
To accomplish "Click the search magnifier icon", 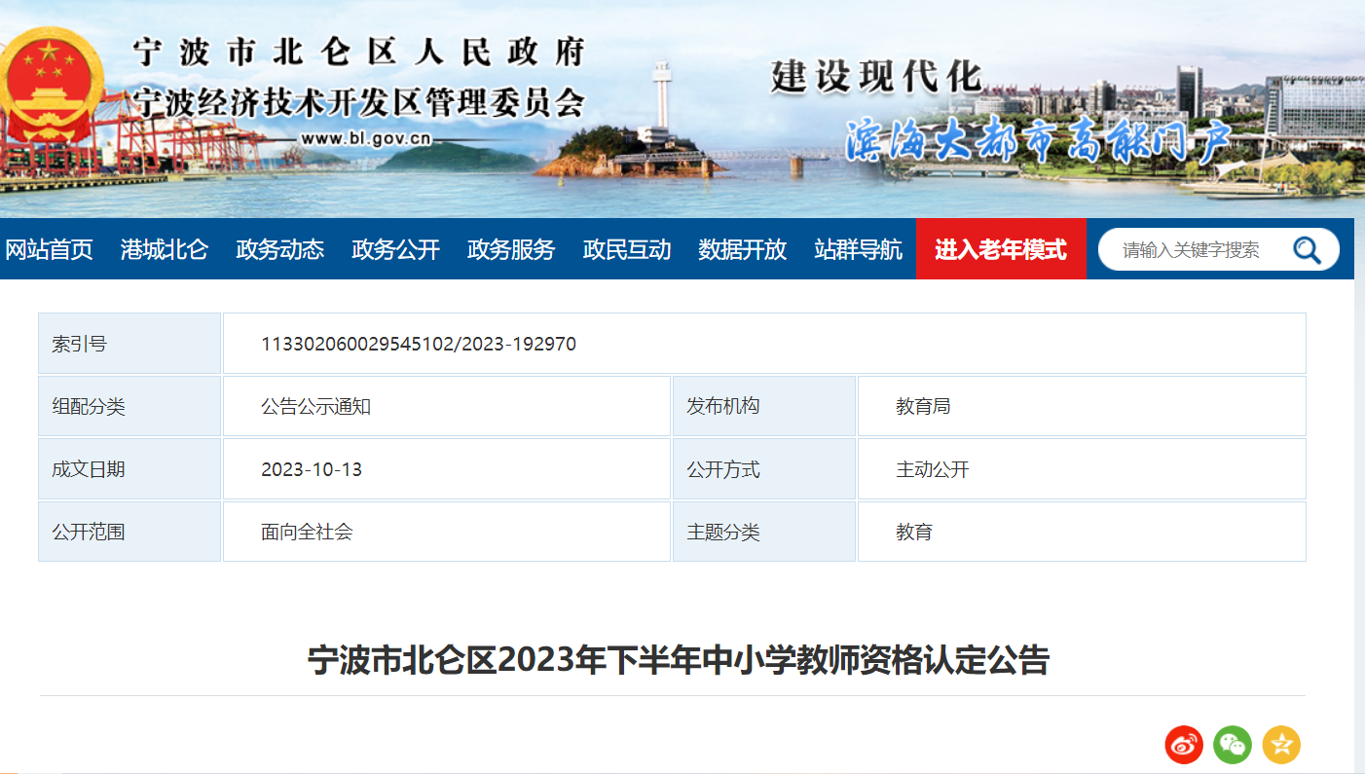I will point(1307,250).
